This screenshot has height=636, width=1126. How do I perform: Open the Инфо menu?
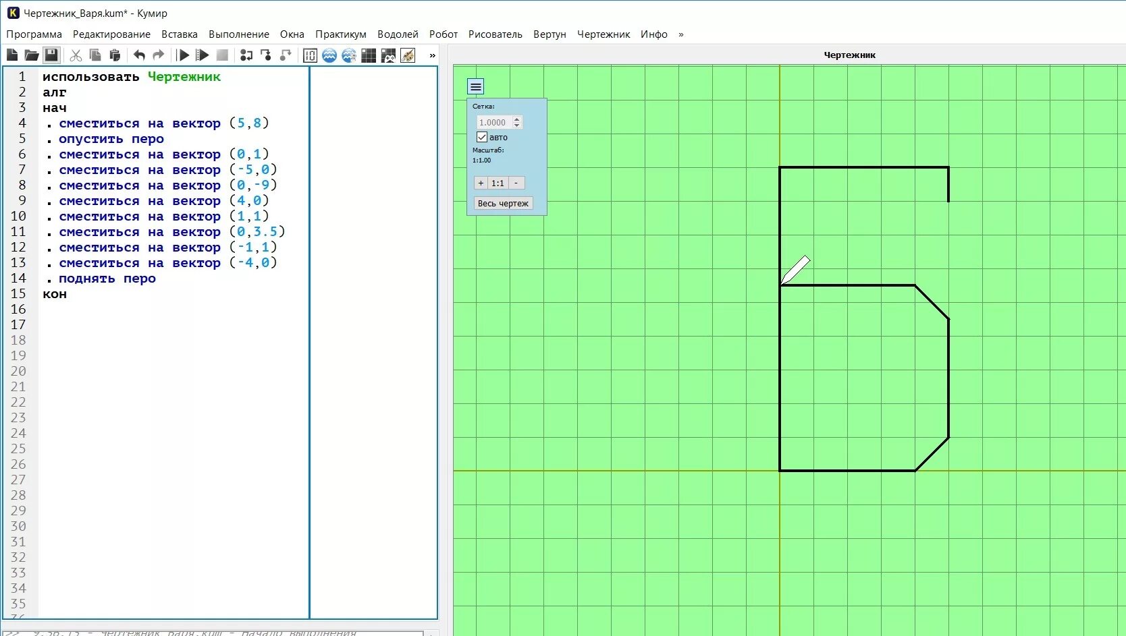pyautogui.click(x=654, y=34)
